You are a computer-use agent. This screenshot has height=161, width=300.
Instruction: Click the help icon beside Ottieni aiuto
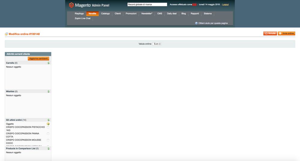tap(196, 23)
